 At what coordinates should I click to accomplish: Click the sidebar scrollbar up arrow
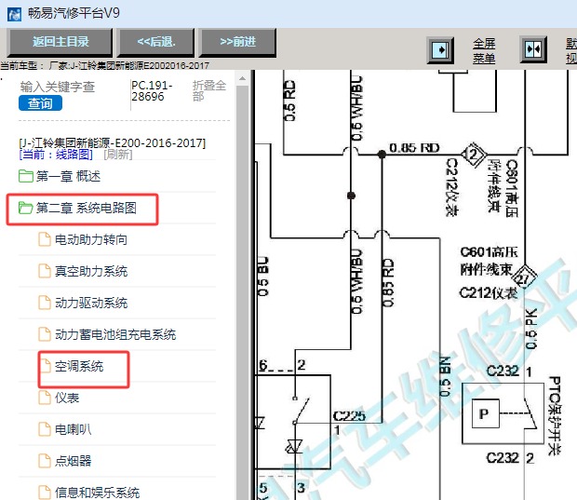coord(243,78)
